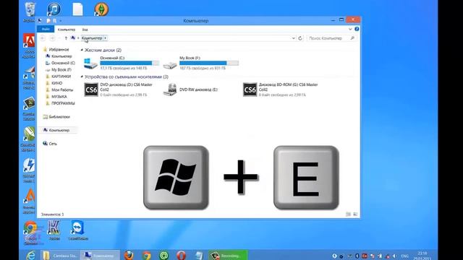Open the taskbar clock
The width and height of the screenshot is (463, 260).
[422, 255]
